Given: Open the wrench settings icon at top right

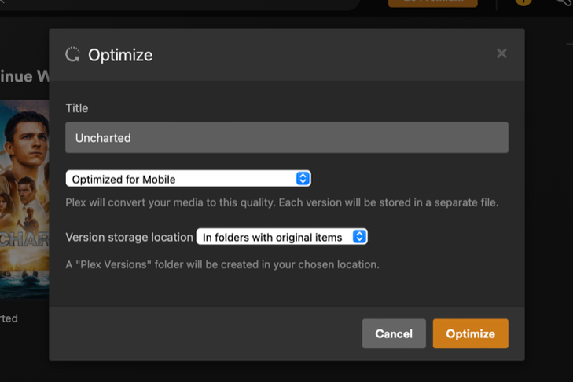Looking at the screenshot, I should (564, 2).
